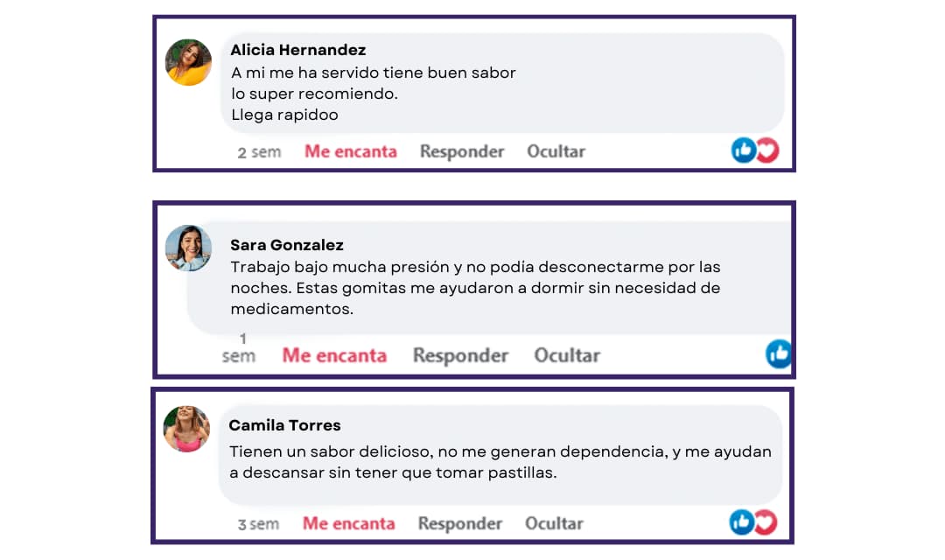Hide Sara Gonzalez's comment with Ocultar
Viewport: 945px width, 560px height.
point(567,355)
